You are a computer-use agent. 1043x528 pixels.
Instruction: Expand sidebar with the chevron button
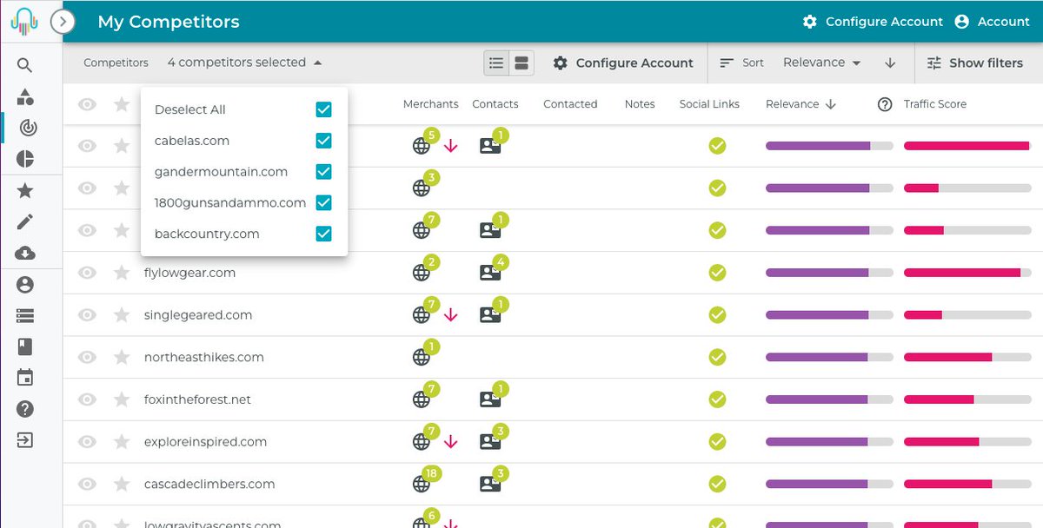(x=63, y=22)
